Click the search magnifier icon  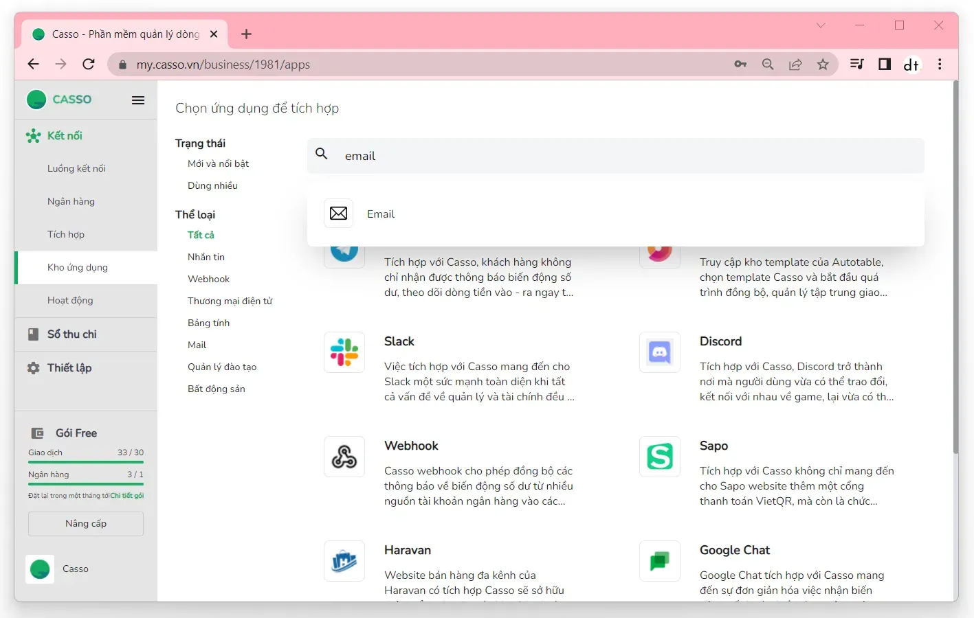322,154
